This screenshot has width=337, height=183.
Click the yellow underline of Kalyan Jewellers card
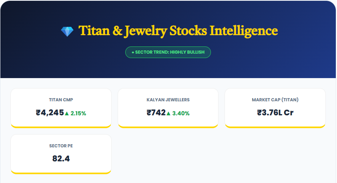168,127
